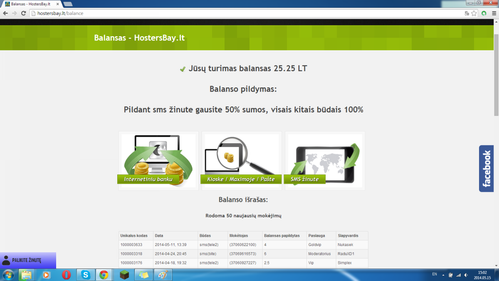Image resolution: width=499 pixels, height=281 pixels.
Task: Open a new browser tab
Action: coord(68,4)
